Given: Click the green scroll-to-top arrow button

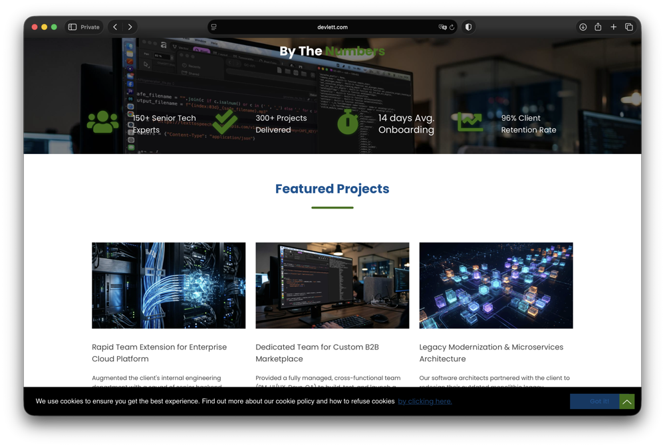Looking at the screenshot, I should click(x=627, y=401).
